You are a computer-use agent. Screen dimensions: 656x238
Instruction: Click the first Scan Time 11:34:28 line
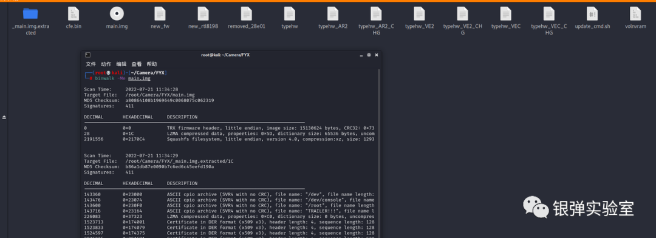(131, 89)
